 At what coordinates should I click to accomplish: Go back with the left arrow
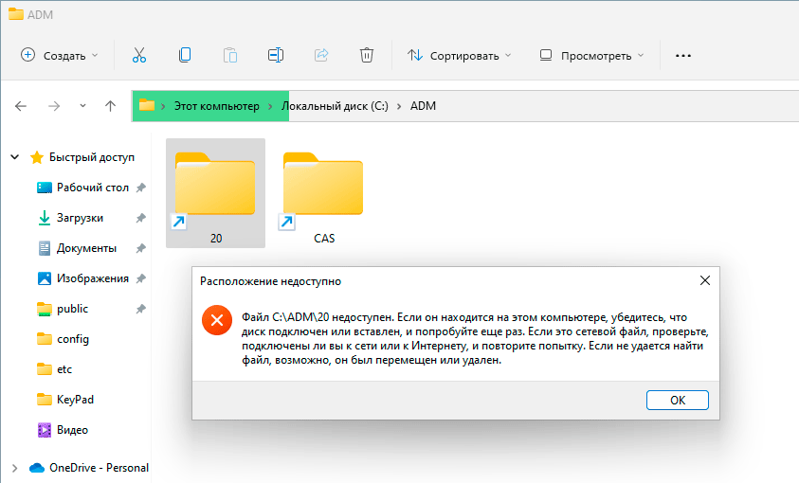21,106
